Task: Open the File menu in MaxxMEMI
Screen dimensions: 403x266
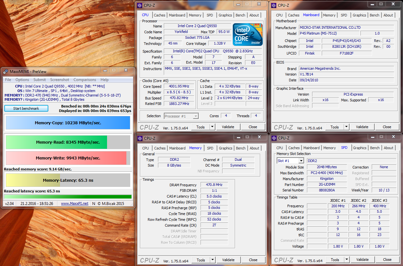Action: tap(8, 80)
